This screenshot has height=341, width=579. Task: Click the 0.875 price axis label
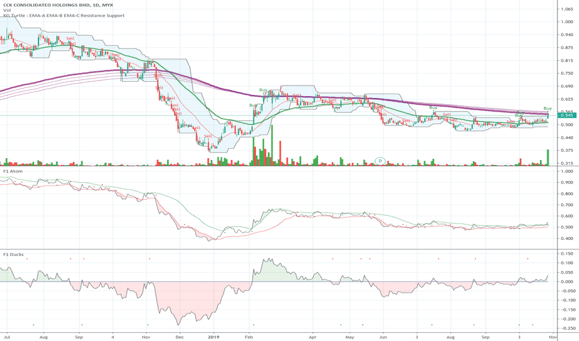[x=567, y=48]
